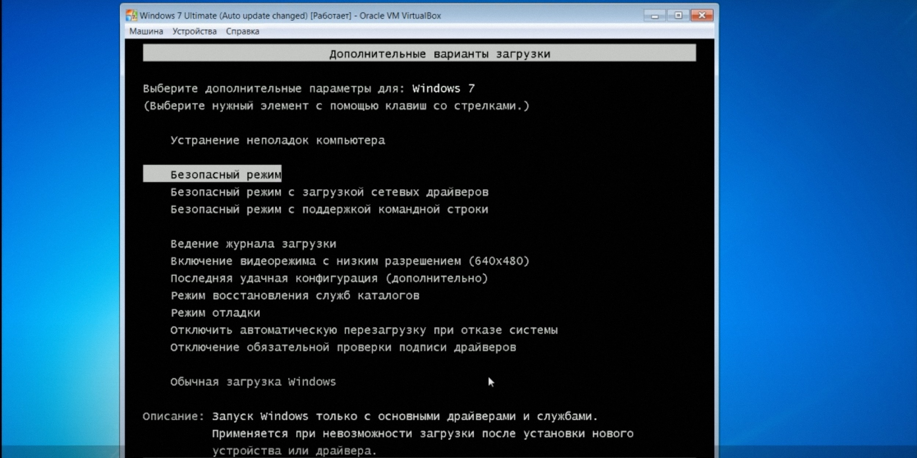Viewport: 917px width, 458px height.
Task: Choose safe mode with command prompt
Action: pyautogui.click(x=329, y=209)
